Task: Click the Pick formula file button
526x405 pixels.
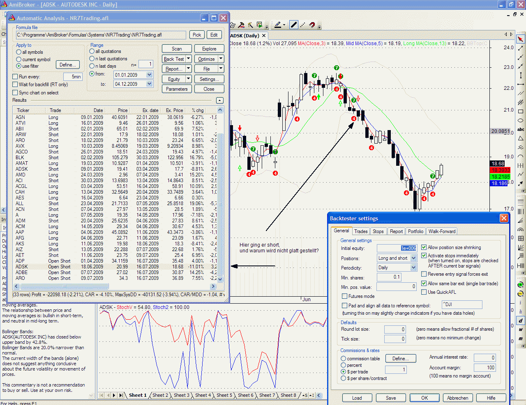Action: 197,35
